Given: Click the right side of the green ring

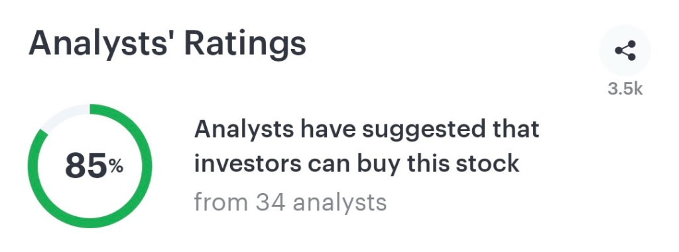Looking at the screenshot, I should pyautogui.click(x=147, y=166).
